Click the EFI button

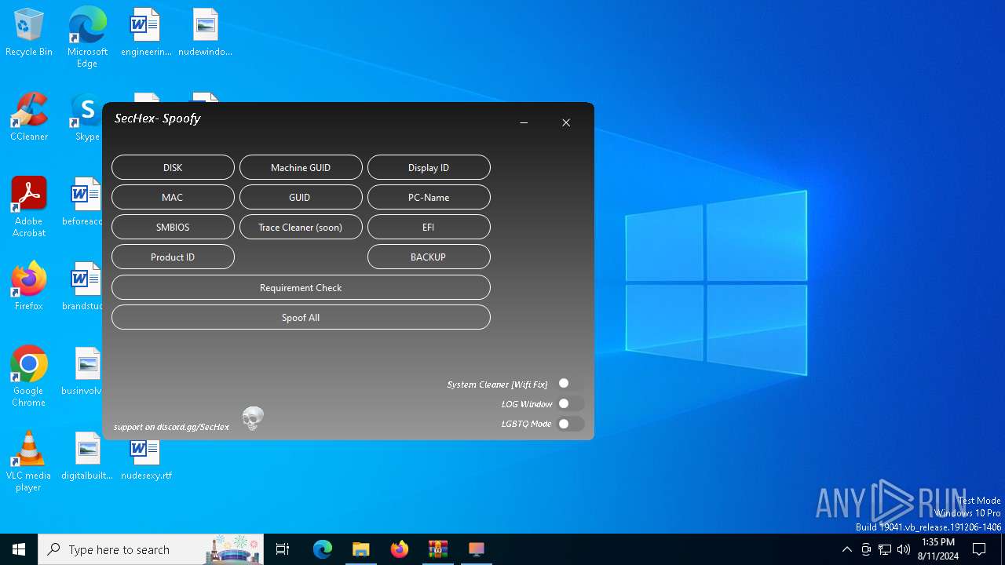click(429, 227)
